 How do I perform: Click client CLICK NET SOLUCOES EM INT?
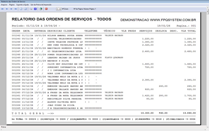pos(65,64)
